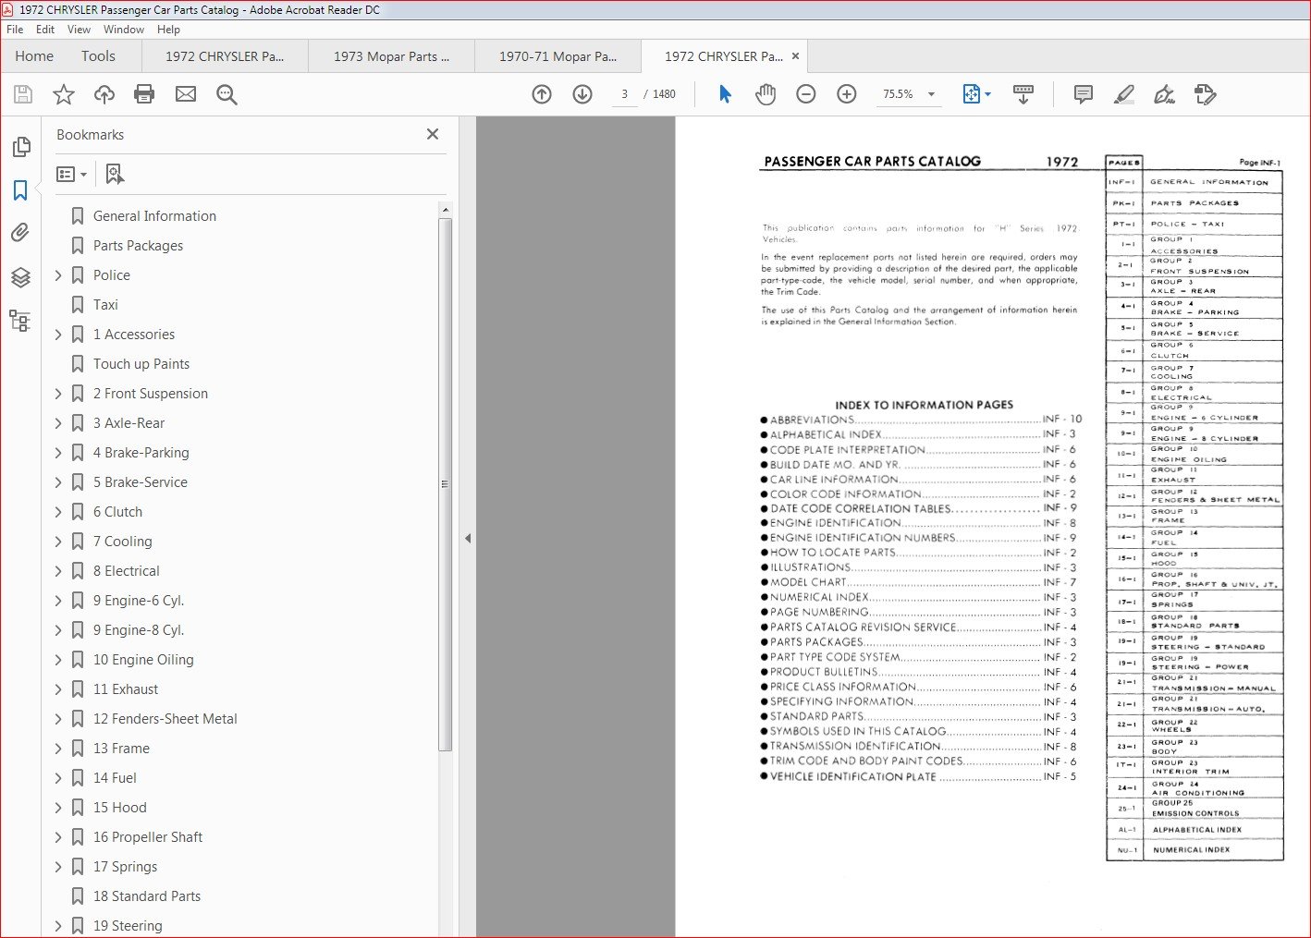
Task: Add the document to starred favorites
Action: [64, 94]
